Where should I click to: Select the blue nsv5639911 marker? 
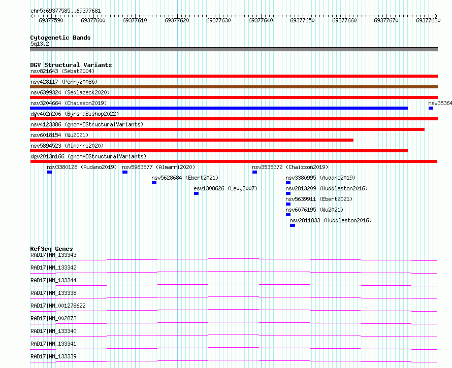point(288,204)
